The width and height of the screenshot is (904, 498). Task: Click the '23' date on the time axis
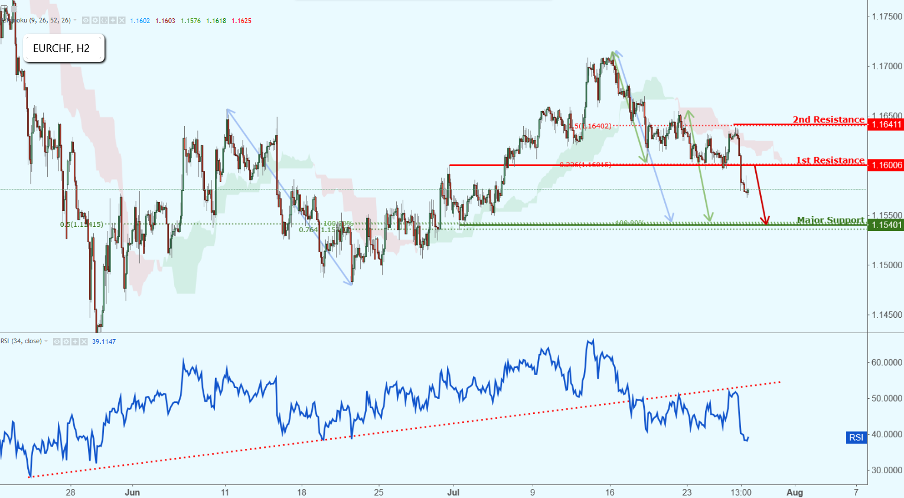687,492
